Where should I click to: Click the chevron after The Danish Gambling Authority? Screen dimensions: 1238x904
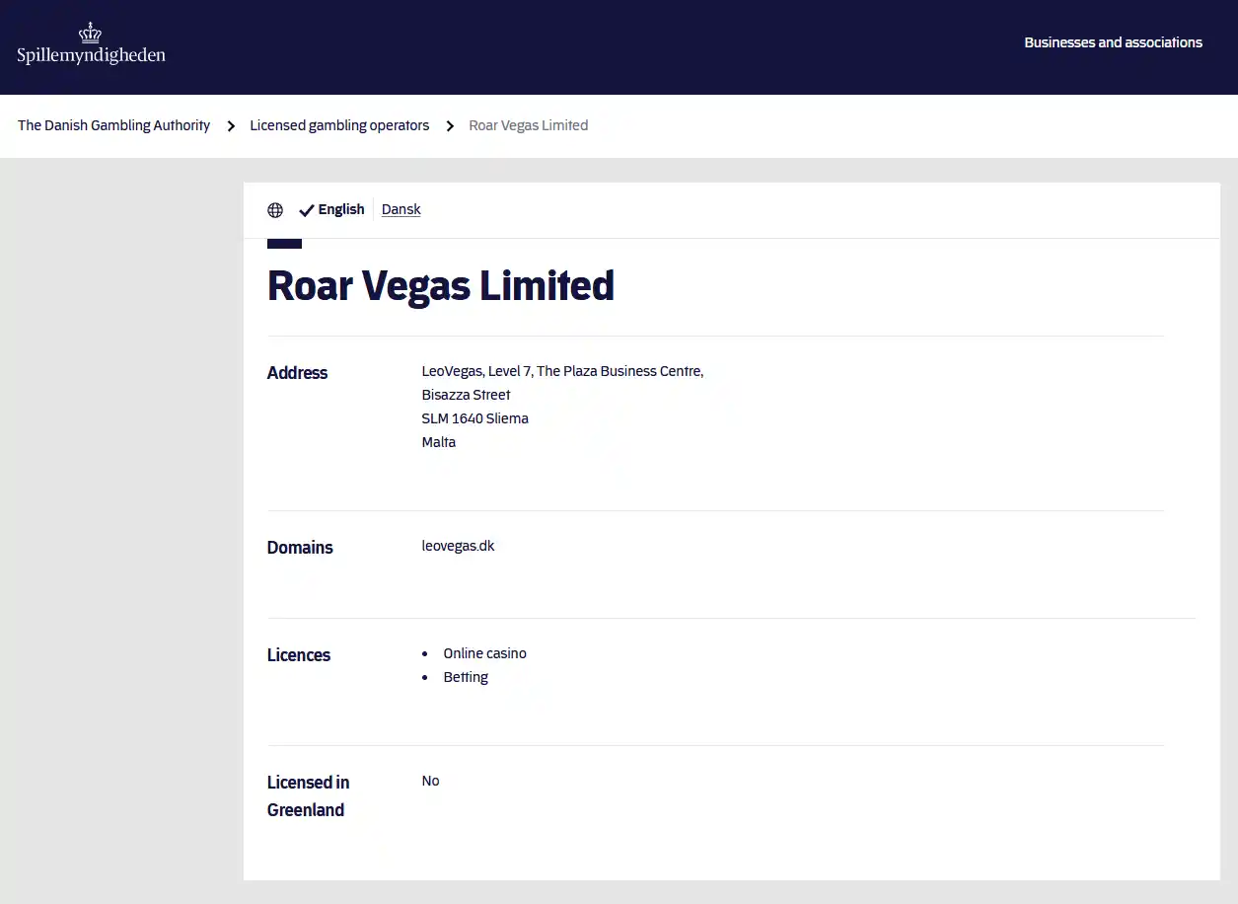click(231, 126)
